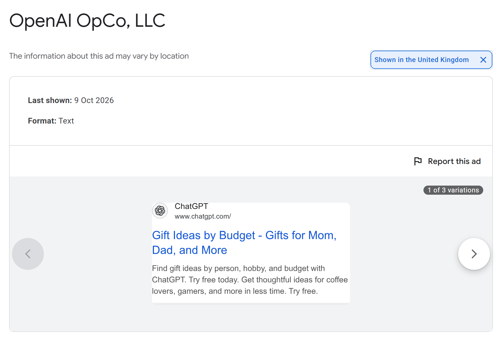The width and height of the screenshot is (502, 341).
Task: Click the Format: Text label
Action: coord(51,121)
